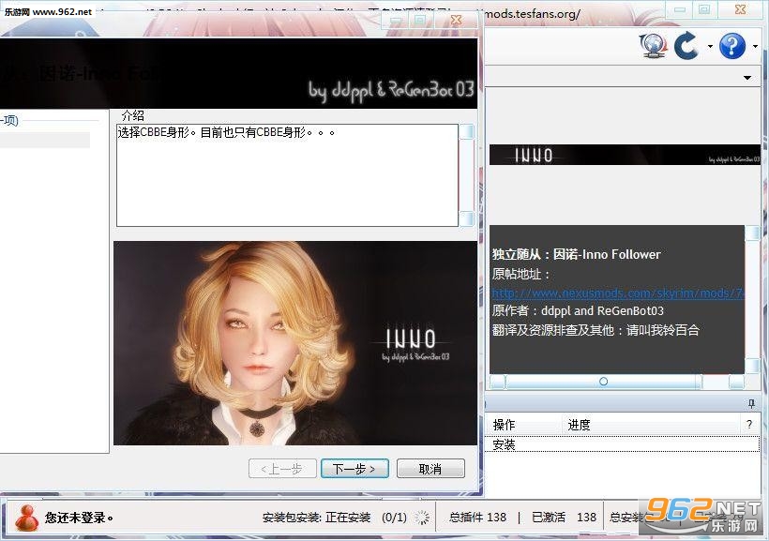Screen dimensions: 769x541
Task: Click down arrow of 介绍 text scrollbar
Action: 466,218
